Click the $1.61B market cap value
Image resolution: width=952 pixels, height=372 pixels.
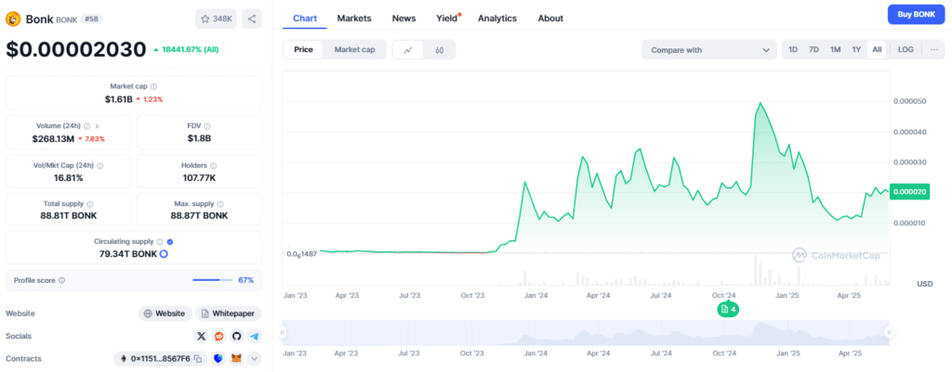[118, 98]
